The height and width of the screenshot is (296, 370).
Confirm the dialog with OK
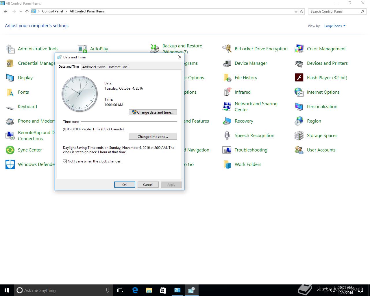(125, 185)
